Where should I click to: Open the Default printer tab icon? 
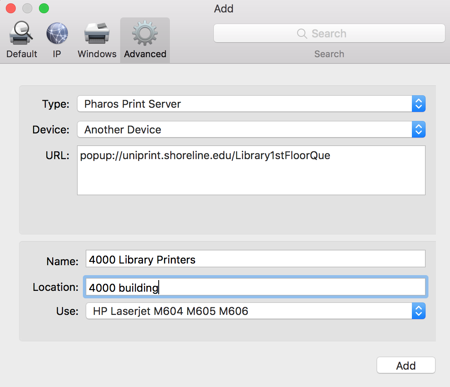point(22,40)
